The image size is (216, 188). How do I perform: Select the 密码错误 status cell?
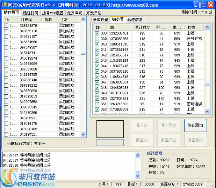click(194, 104)
